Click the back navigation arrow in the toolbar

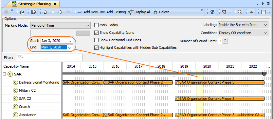[6, 12]
